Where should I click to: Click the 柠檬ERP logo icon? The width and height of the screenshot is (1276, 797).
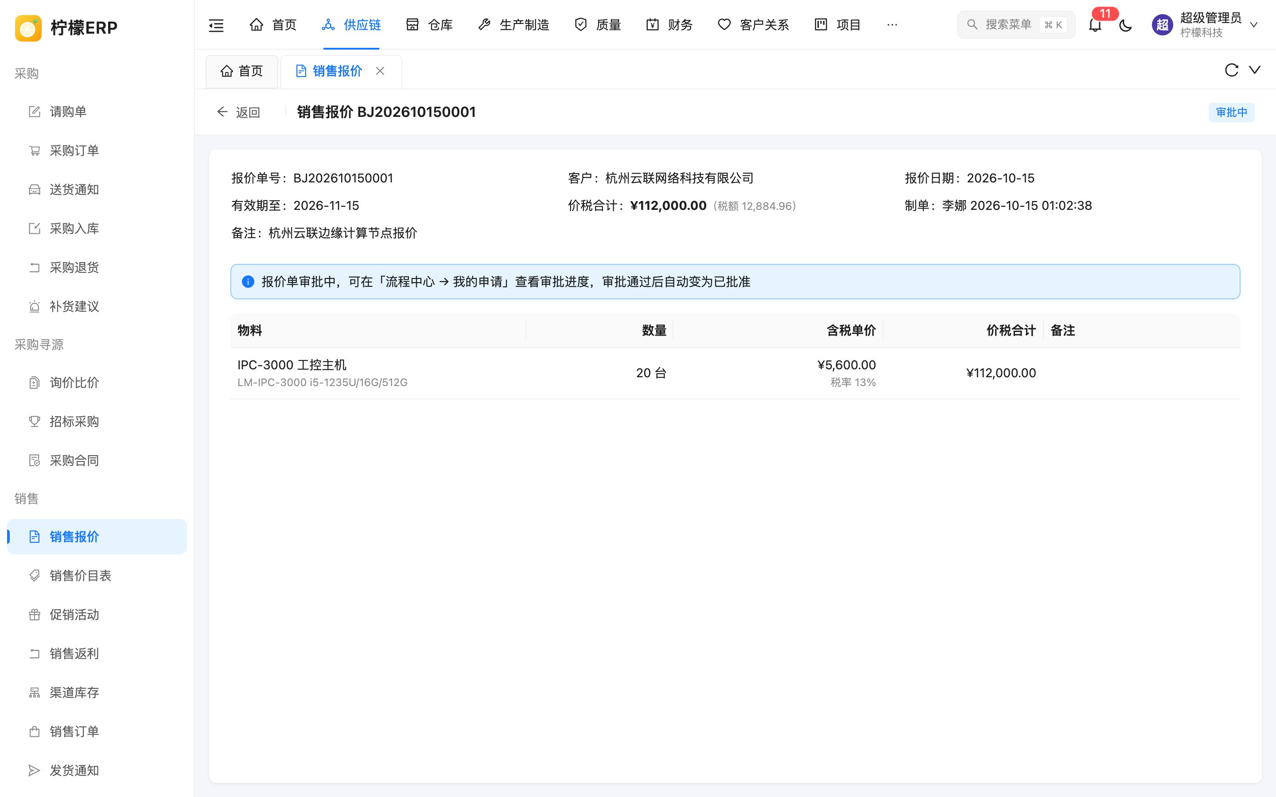point(28,27)
